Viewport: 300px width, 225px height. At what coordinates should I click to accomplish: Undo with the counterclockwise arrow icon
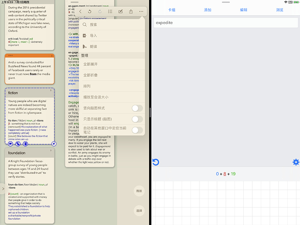(90, 11)
